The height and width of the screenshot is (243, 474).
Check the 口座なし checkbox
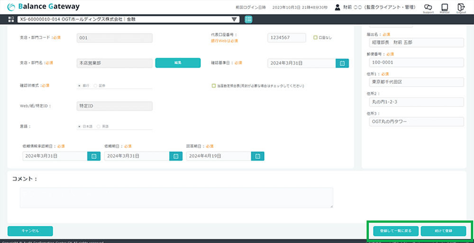tap(315, 37)
